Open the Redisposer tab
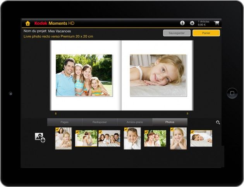 tap(100, 122)
